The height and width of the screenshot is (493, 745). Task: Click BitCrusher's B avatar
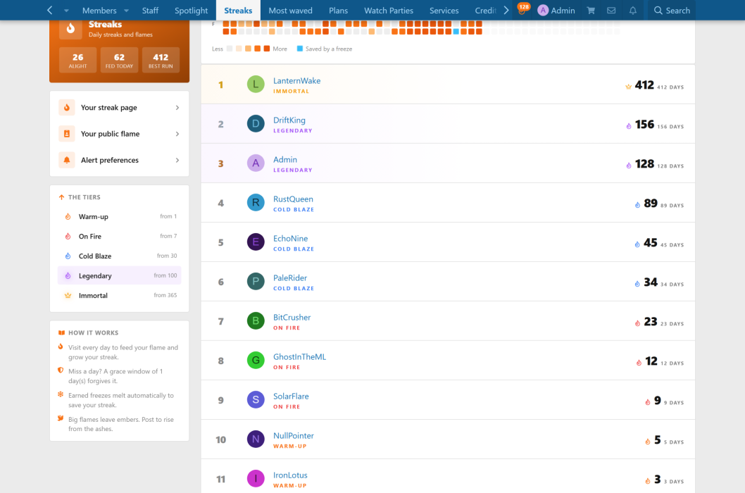coord(256,321)
